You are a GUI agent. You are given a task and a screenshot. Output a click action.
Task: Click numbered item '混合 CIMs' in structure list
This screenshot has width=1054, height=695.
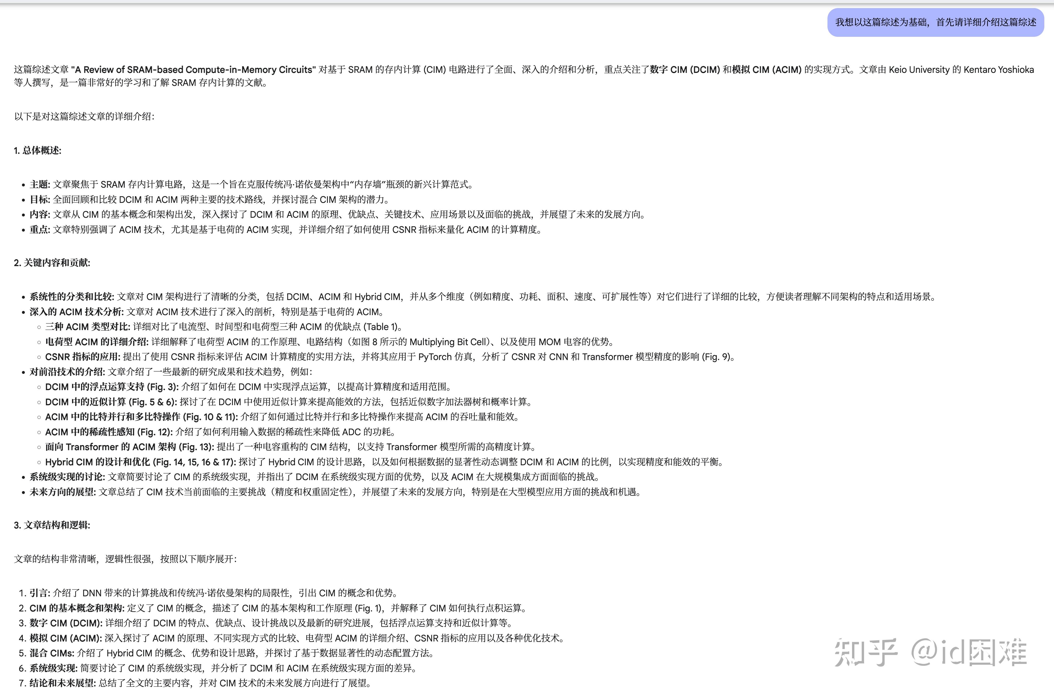click(x=51, y=653)
